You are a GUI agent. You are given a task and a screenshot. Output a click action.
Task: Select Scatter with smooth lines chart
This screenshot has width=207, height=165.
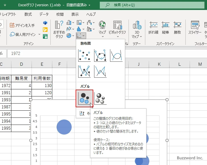coord(116,55)
